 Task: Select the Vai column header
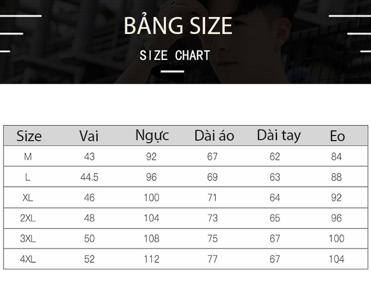pyautogui.click(x=89, y=136)
